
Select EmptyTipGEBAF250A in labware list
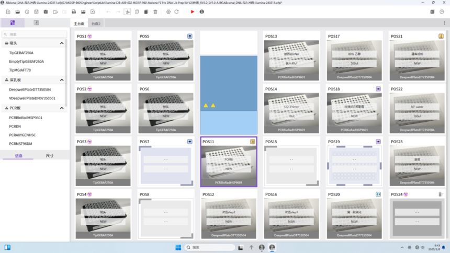26,61
